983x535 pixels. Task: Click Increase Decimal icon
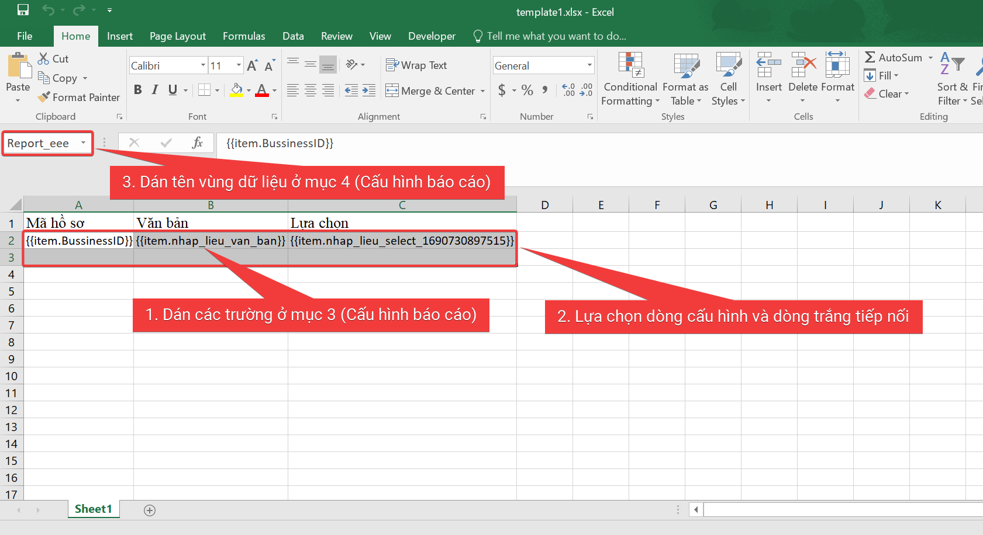point(568,90)
